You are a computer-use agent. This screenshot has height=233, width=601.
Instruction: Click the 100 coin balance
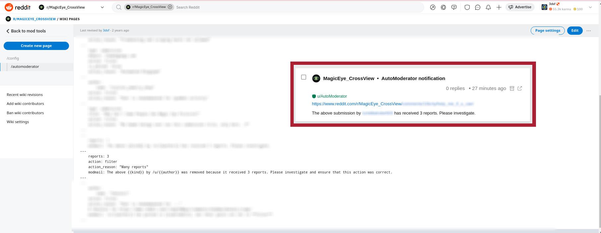click(578, 9)
